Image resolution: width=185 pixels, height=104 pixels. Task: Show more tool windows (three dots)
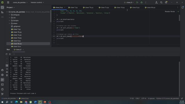pyautogui.click(x=2, y=17)
